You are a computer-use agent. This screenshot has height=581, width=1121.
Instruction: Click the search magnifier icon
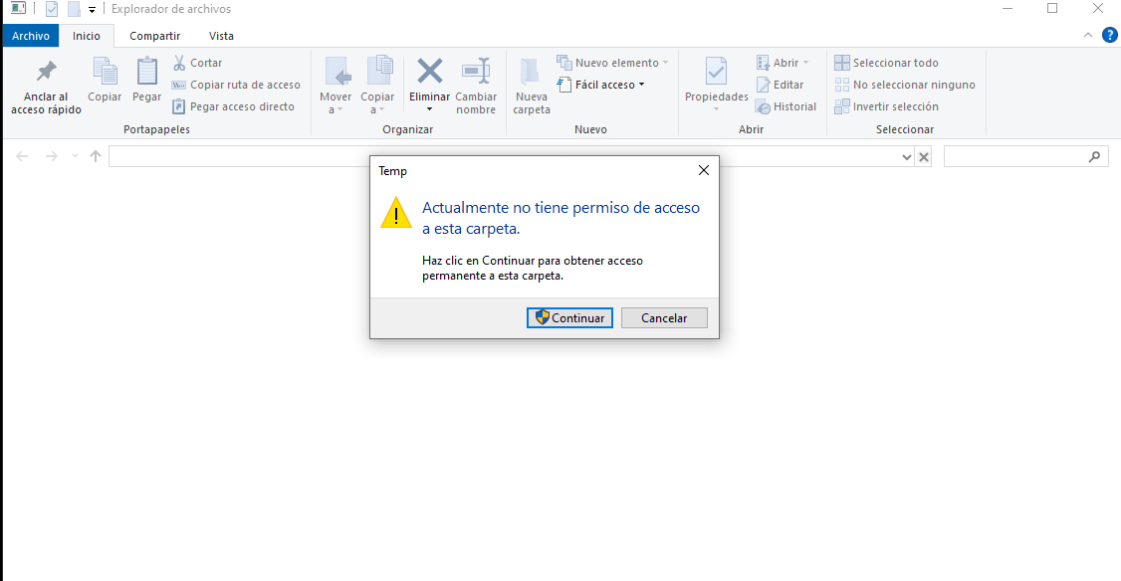click(x=1094, y=156)
